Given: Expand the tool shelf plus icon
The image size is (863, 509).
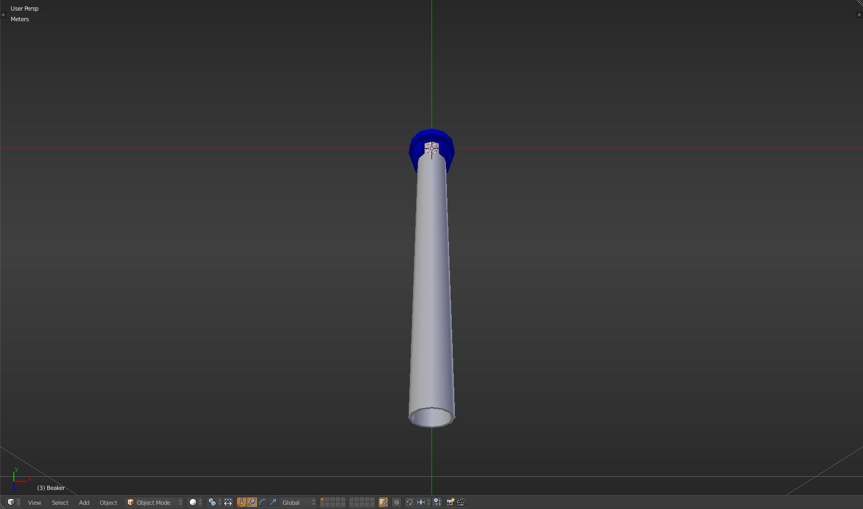Looking at the screenshot, I should click(3, 15).
